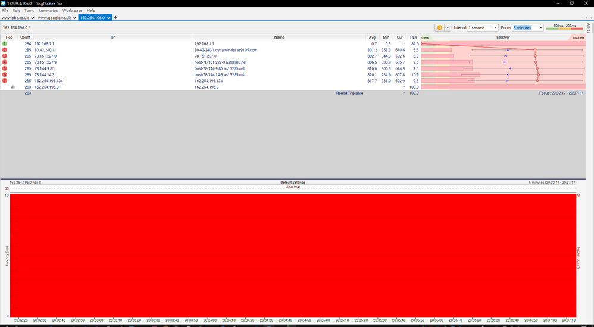
Task: Open the Summaries menu
Action: click(x=48, y=11)
